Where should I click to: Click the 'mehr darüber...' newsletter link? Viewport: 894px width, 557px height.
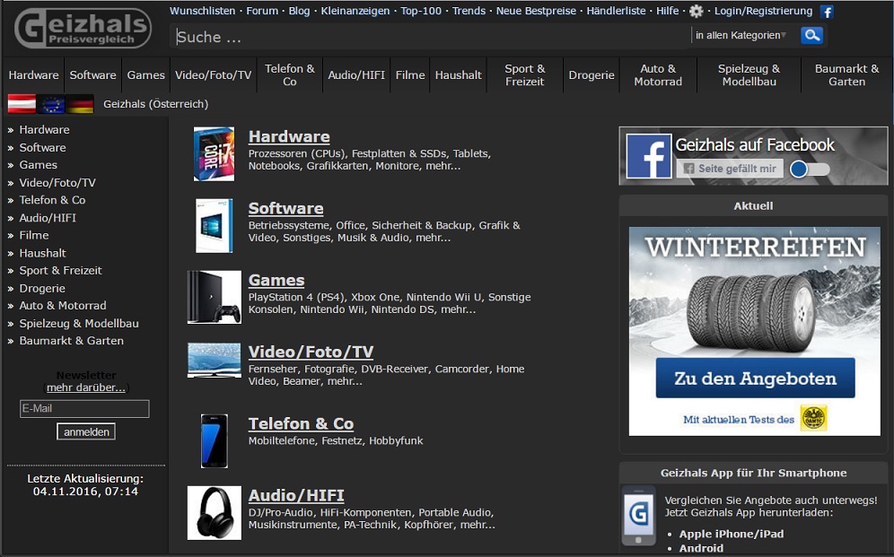pos(86,387)
